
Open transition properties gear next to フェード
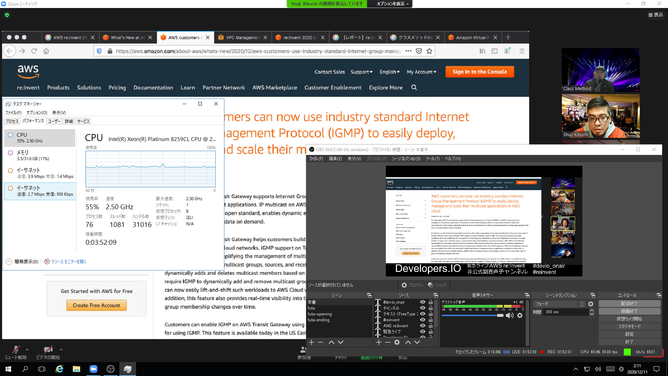coord(591,304)
